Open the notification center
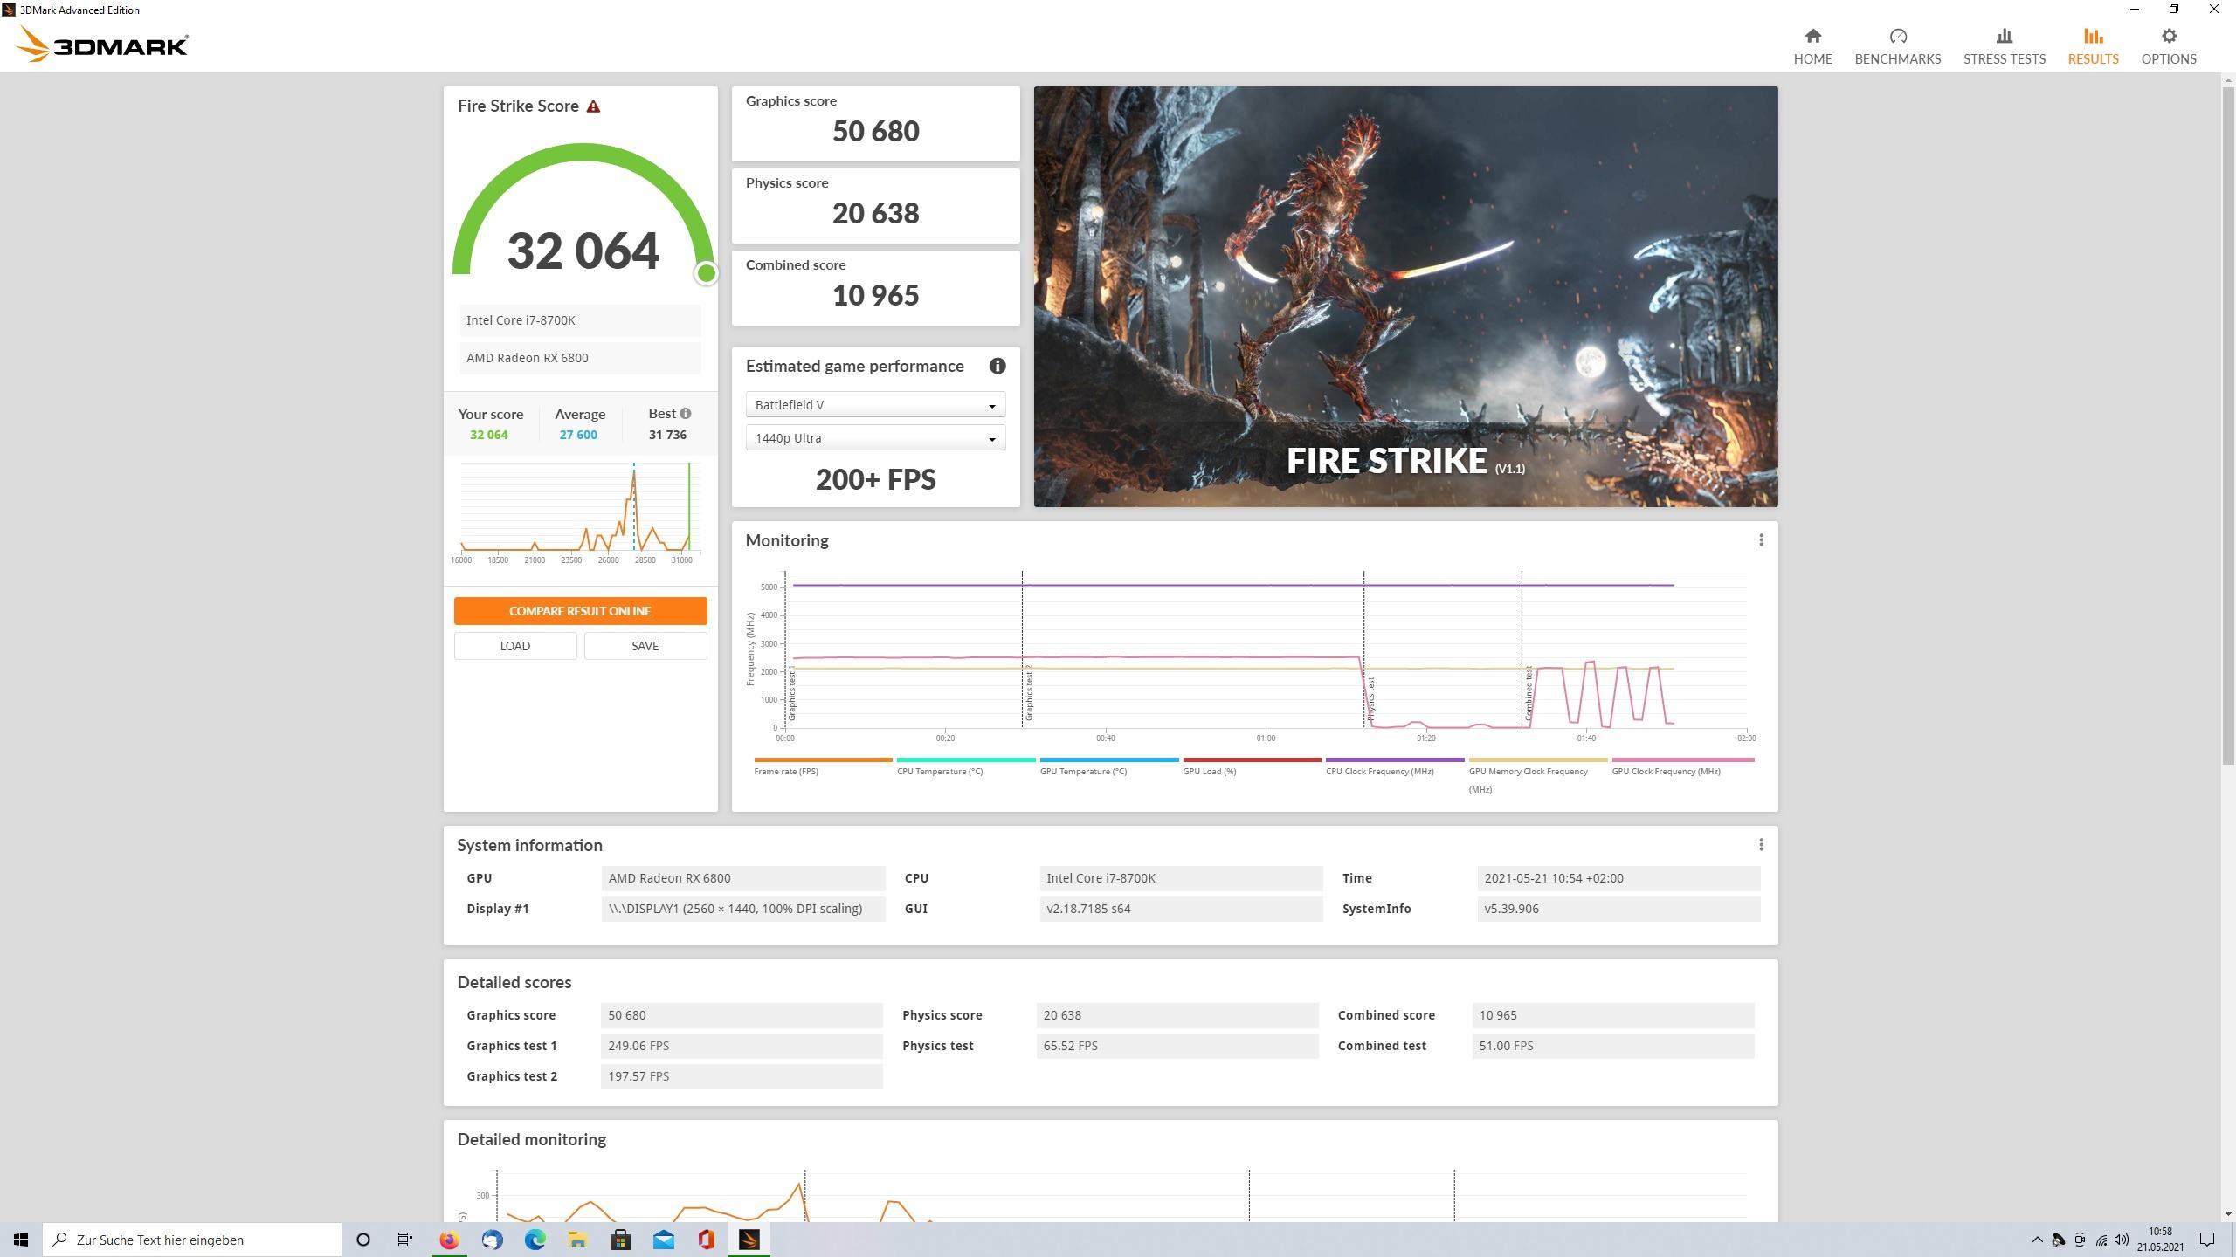Image resolution: width=2236 pixels, height=1257 pixels. 2207,1240
